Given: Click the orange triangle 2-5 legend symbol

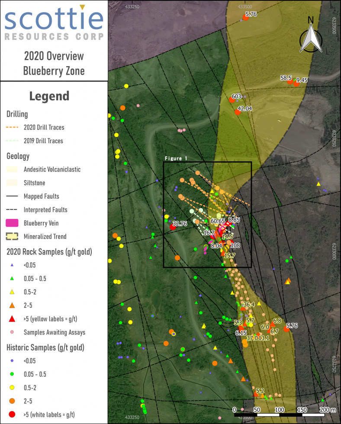Looking at the screenshot, I should [x=12, y=305].
